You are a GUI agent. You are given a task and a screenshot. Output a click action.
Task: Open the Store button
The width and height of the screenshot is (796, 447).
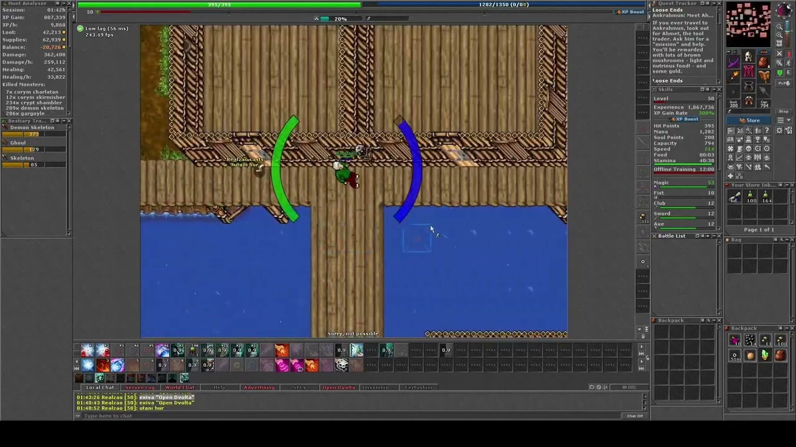pos(749,120)
